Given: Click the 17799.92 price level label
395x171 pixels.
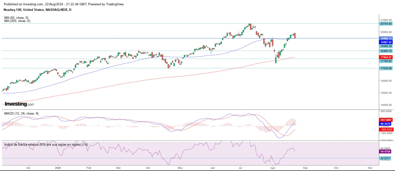Looking at the screenshot, I should [x=386, y=61].
